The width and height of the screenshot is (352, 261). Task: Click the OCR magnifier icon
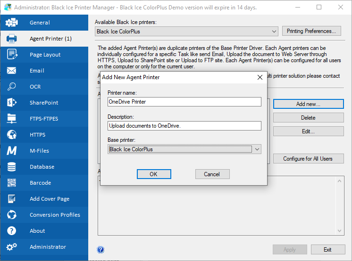pyautogui.click(x=12, y=87)
